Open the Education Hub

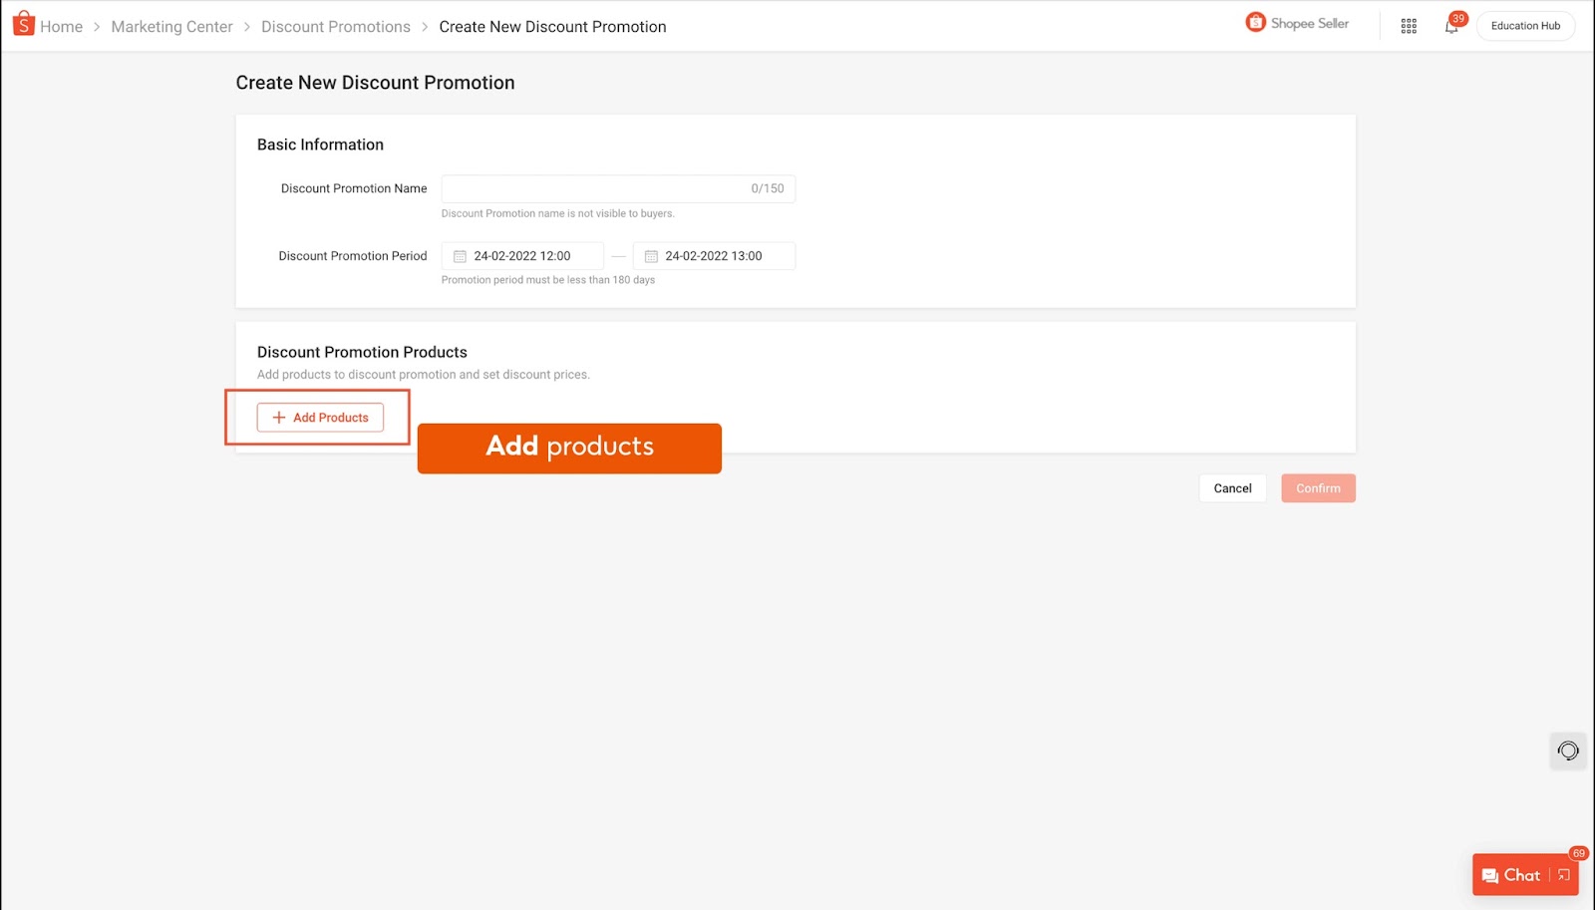[x=1525, y=25]
